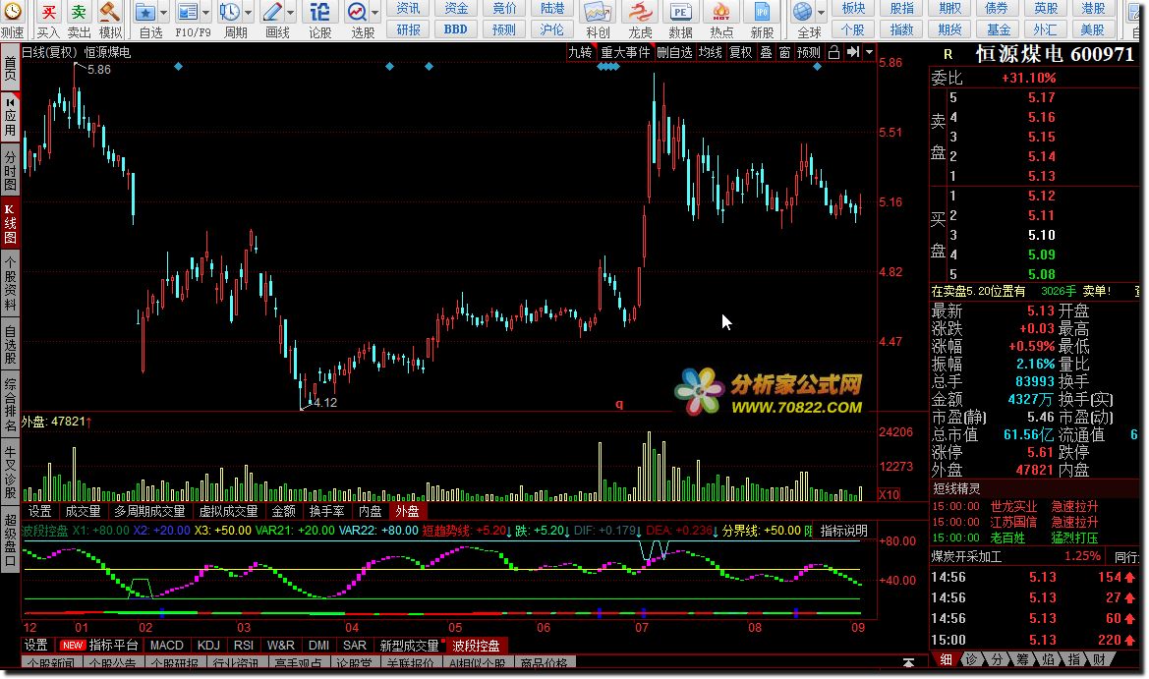Click the 陆港 button
This screenshot has width=1149, height=679.
(551, 8)
